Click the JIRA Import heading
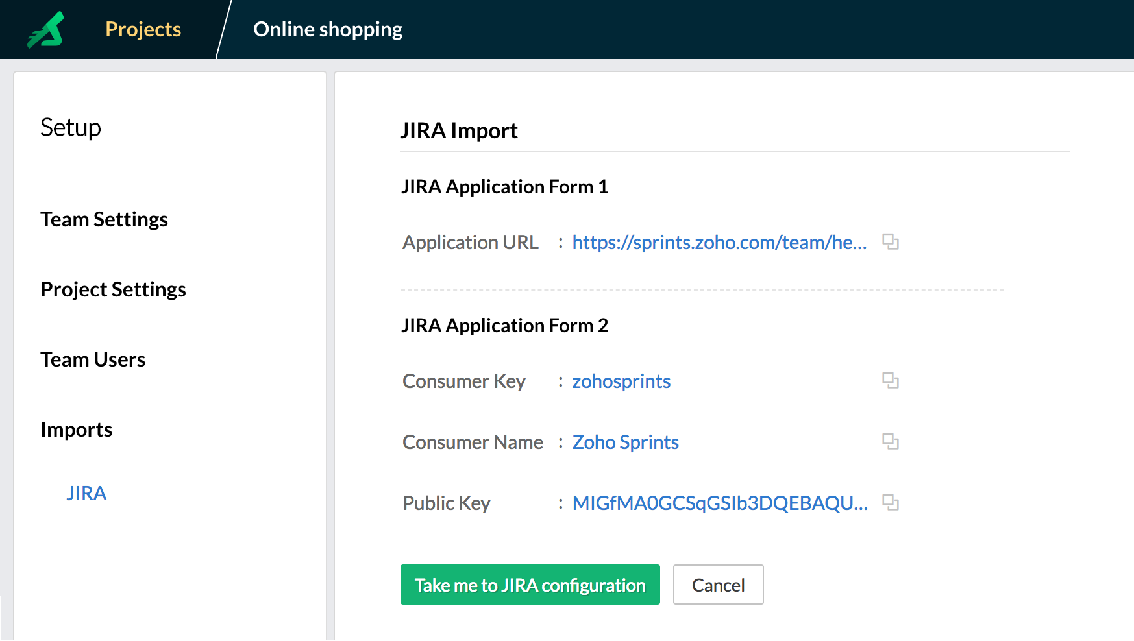The width and height of the screenshot is (1134, 641). (x=459, y=130)
